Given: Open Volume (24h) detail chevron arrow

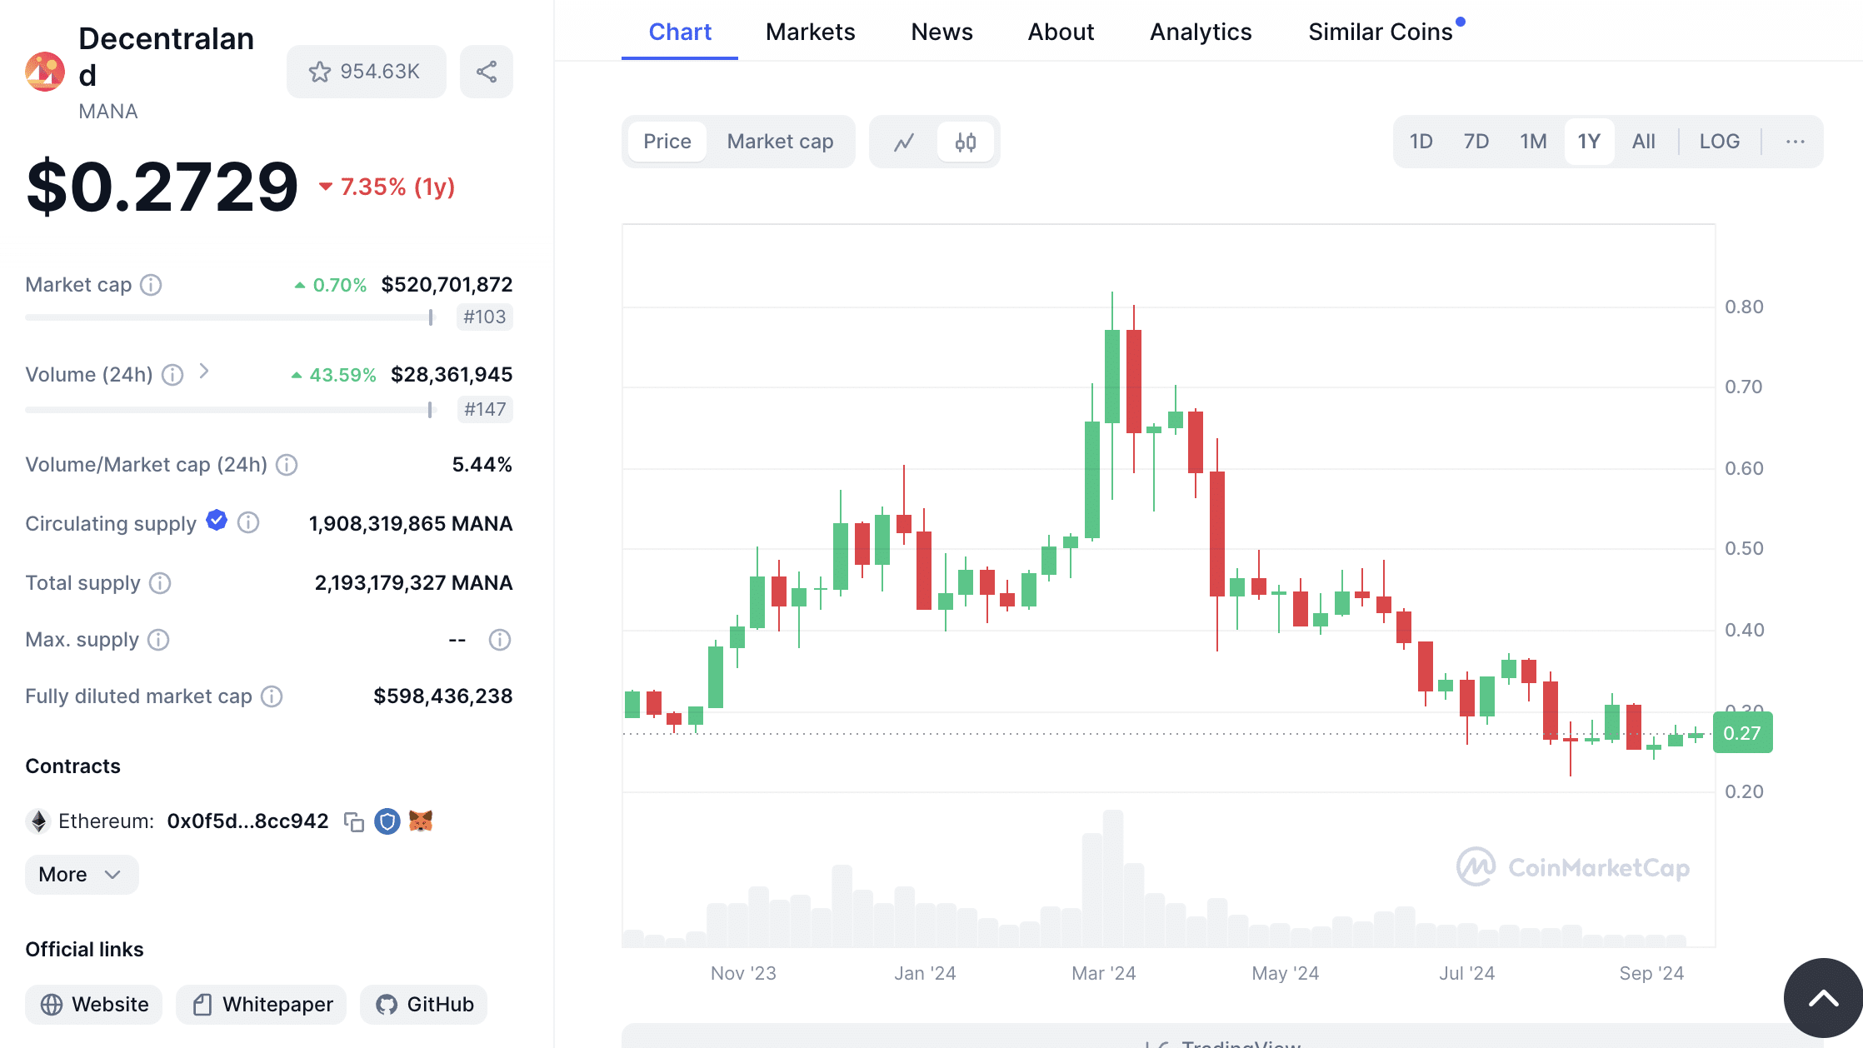Looking at the screenshot, I should click(x=204, y=372).
